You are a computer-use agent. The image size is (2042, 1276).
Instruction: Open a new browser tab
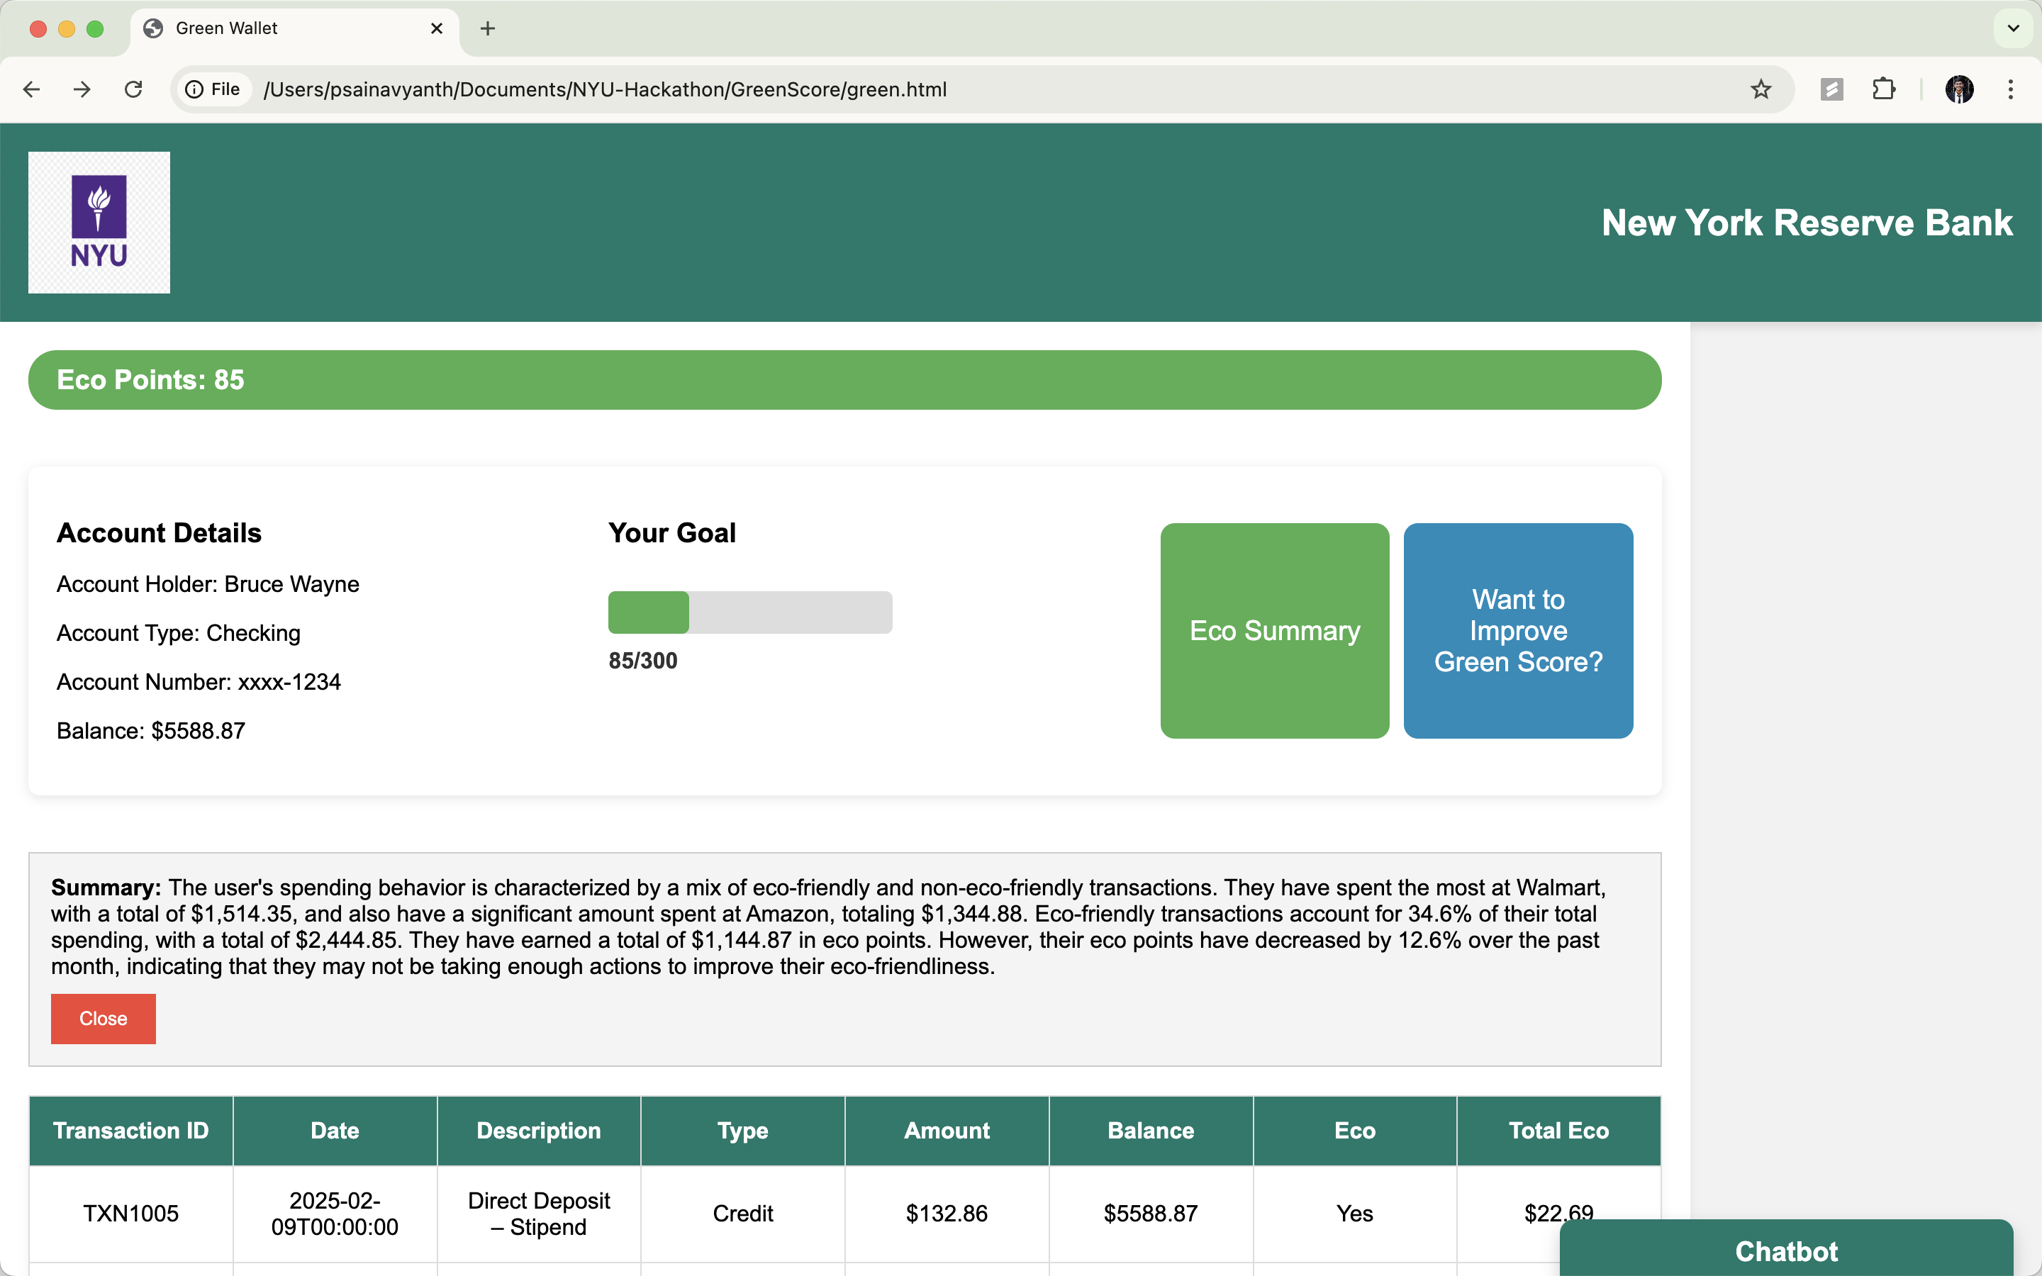[488, 28]
